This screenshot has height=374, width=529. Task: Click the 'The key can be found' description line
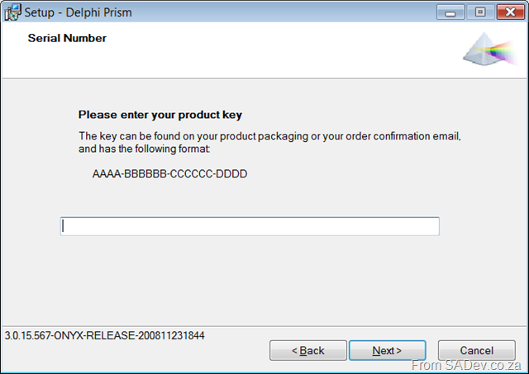(x=269, y=136)
